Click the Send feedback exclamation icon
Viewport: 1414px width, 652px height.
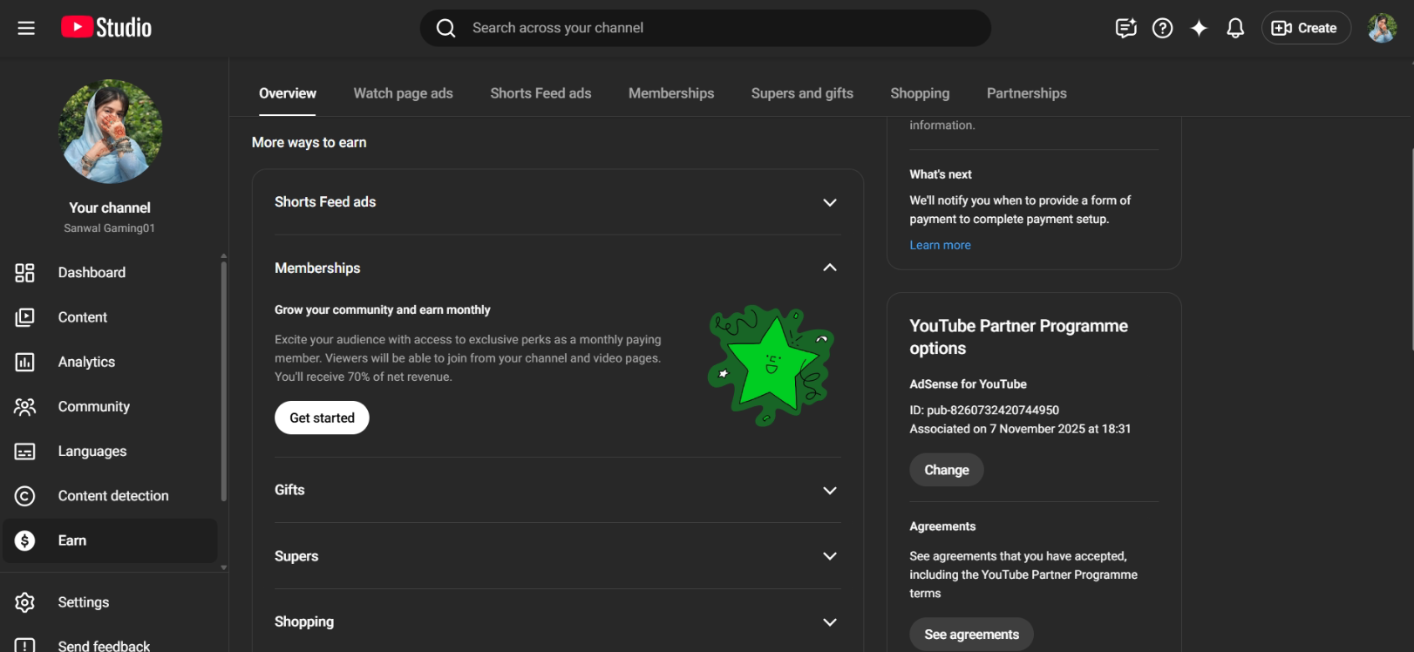coord(24,645)
